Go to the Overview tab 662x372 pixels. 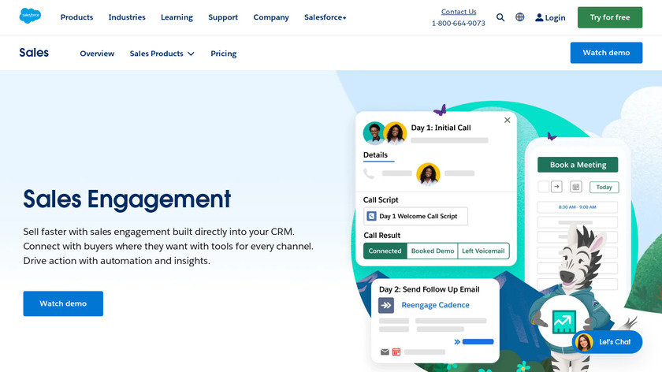point(97,54)
